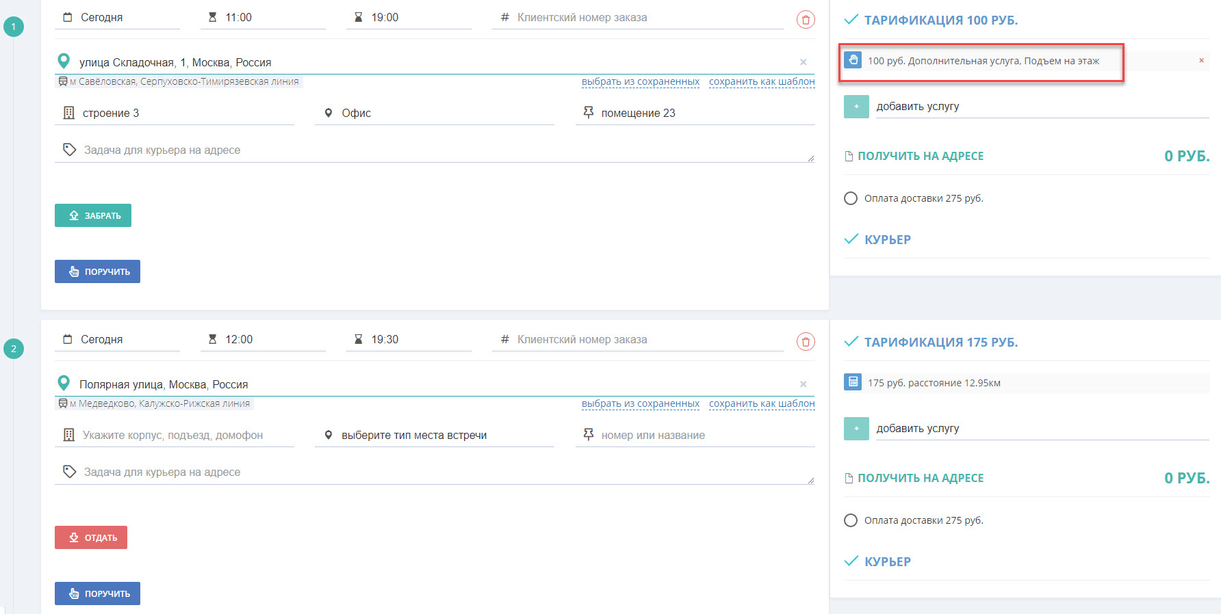This screenshot has width=1221, height=614.
Task: Click calendar icon in second Сегодня field
Action: (x=67, y=339)
